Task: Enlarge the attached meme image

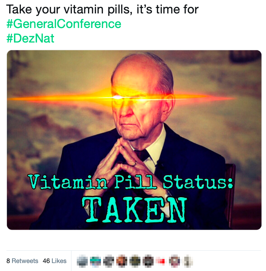Action: coord(134,140)
